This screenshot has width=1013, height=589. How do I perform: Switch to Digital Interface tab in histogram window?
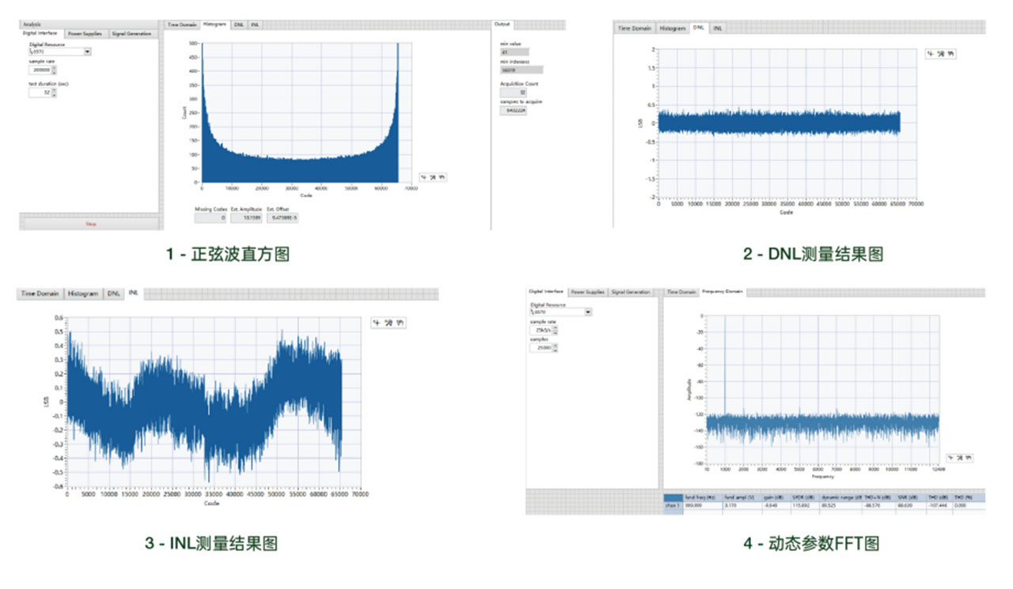[x=40, y=34]
